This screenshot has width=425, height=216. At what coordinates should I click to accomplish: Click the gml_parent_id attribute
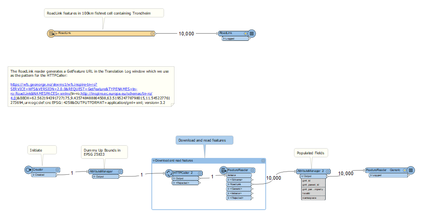tap(313, 185)
